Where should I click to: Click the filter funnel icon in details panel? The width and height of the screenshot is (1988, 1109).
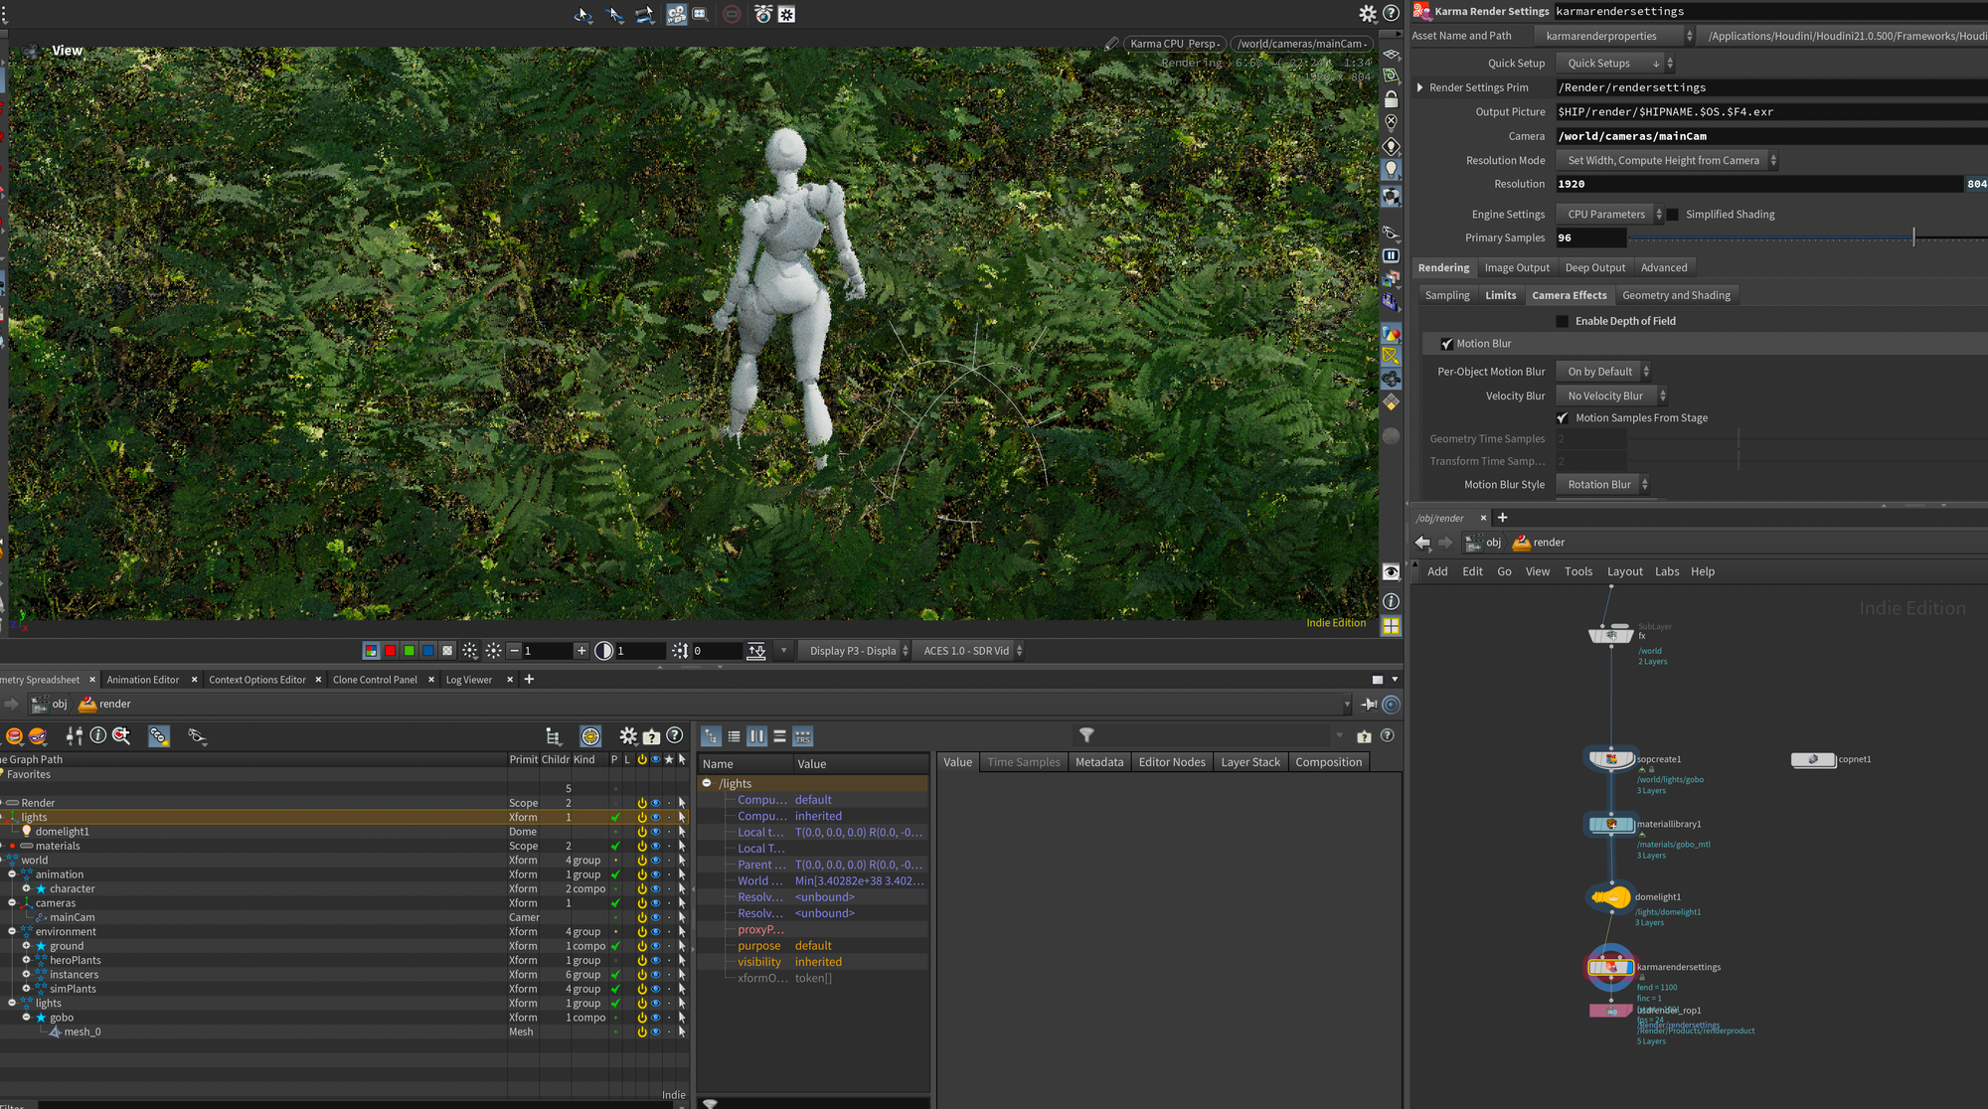click(x=1086, y=735)
